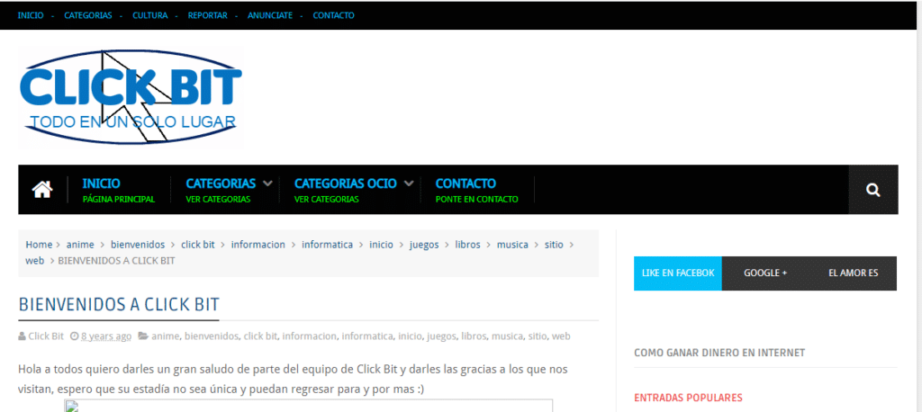Open REPORTAR in top bar
The image size is (922, 412).
(x=208, y=15)
